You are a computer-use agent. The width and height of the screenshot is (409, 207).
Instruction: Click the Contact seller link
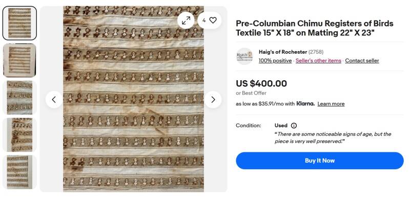coord(362,61)
